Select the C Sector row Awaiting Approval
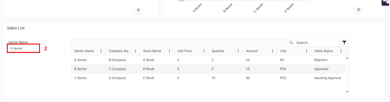390x102 pixels. click(208, 78)
